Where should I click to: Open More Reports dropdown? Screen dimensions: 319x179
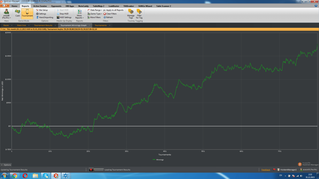[79, 14]
